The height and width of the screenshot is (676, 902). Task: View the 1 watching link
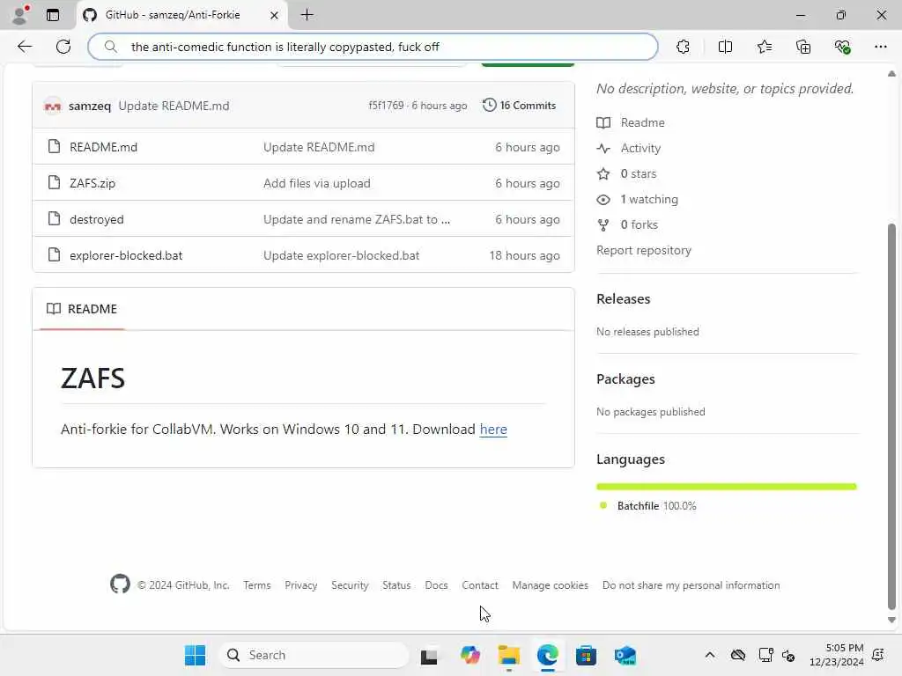tap(638, 200)
